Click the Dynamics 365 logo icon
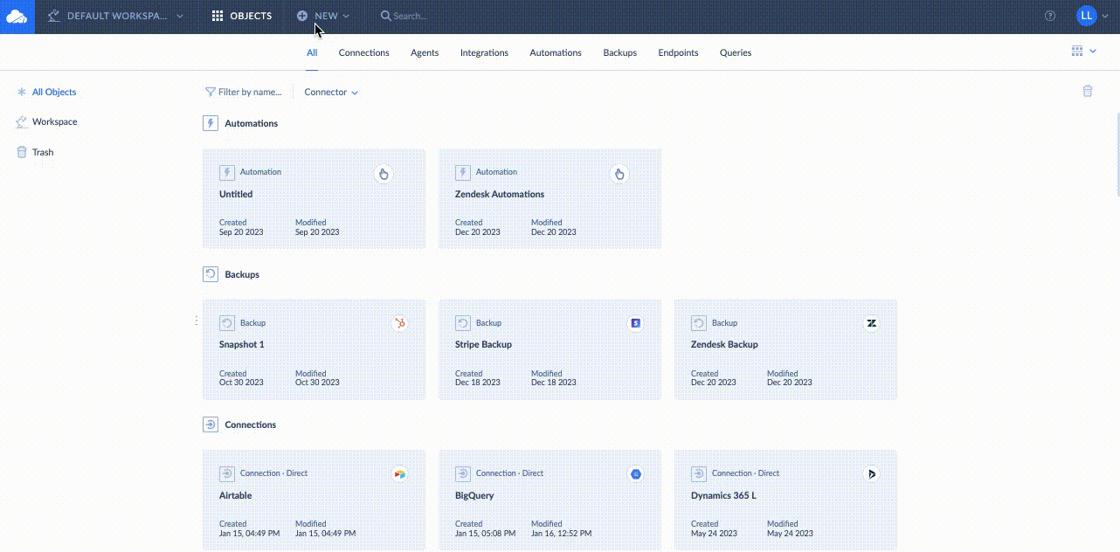This screenshot has height=552, width=1120. 871,473
